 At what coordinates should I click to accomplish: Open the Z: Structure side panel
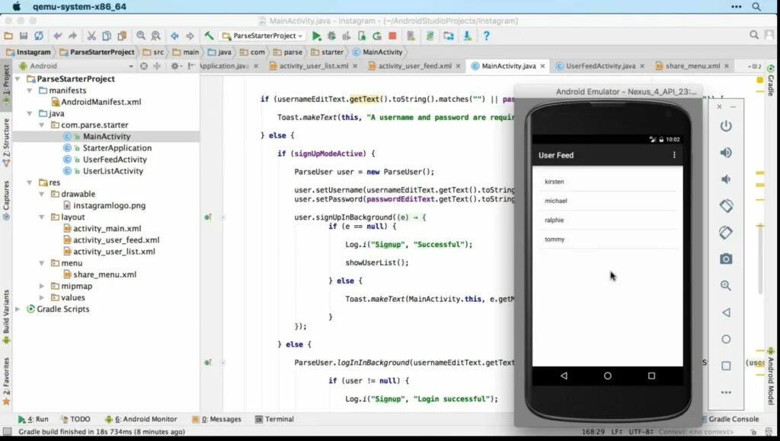point(6,143)
